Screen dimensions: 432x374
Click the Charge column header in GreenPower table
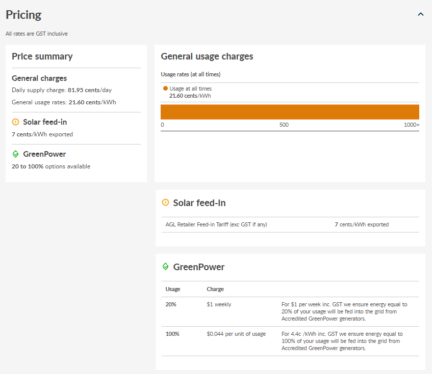click(x=215, y=289)
